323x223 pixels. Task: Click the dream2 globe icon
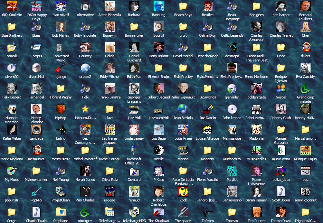click(x=85, y=68)
